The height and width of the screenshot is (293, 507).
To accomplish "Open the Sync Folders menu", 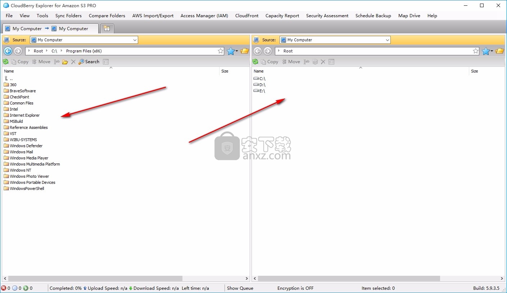I will [x=68, y=15].
